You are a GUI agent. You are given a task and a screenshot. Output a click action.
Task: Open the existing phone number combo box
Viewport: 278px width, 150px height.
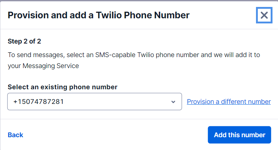point(95,102)
